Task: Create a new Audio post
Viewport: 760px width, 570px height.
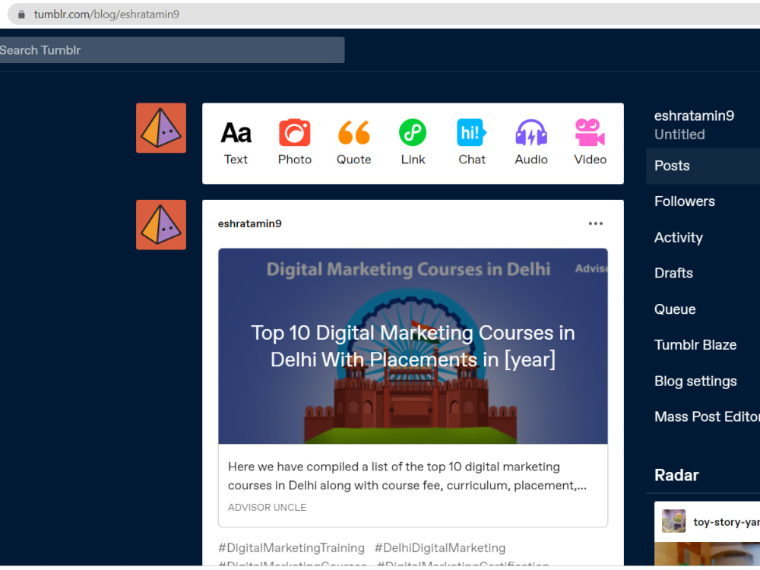Action: coord(531,143)
